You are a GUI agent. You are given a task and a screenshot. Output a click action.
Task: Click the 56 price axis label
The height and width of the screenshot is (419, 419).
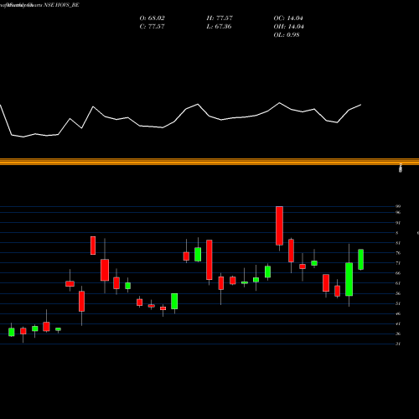point(398,293)
